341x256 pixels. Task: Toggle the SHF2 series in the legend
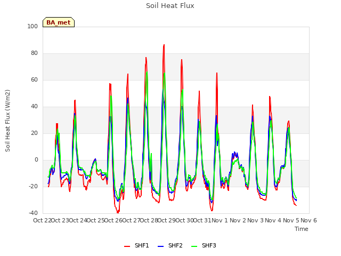coord(170,245)
